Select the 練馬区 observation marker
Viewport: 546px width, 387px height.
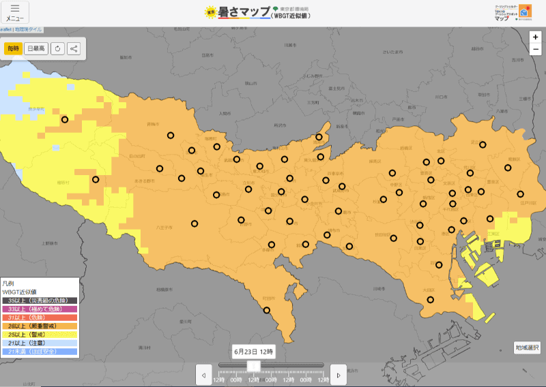392,173
